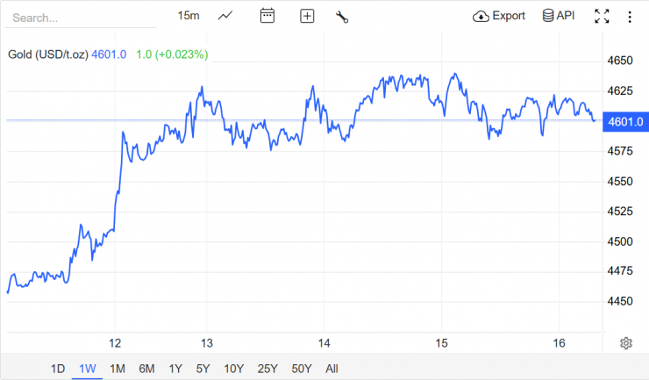Select the 5Y time range

pyautogui.click(x=203, y=369)
